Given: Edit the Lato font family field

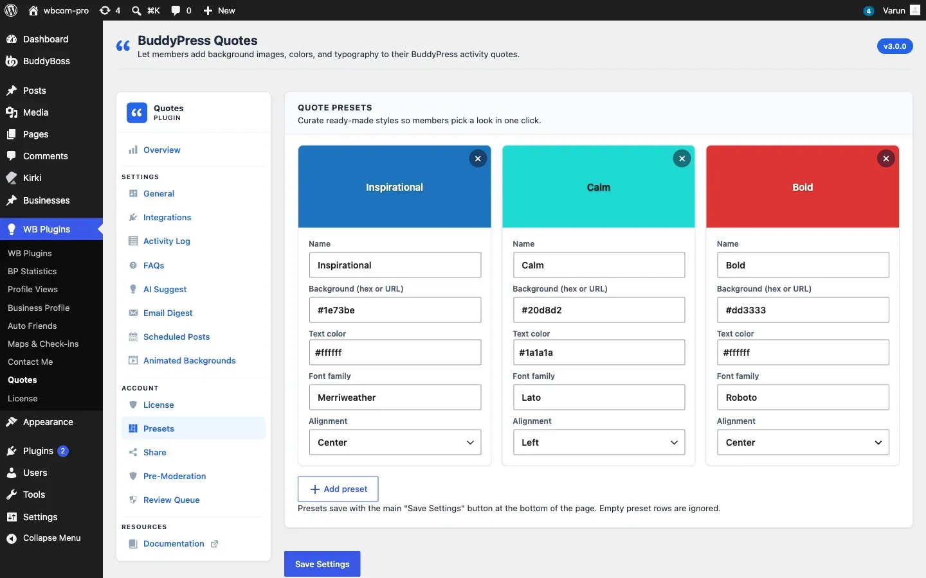Looking at the screenshot, I should (x=599, y=398).
